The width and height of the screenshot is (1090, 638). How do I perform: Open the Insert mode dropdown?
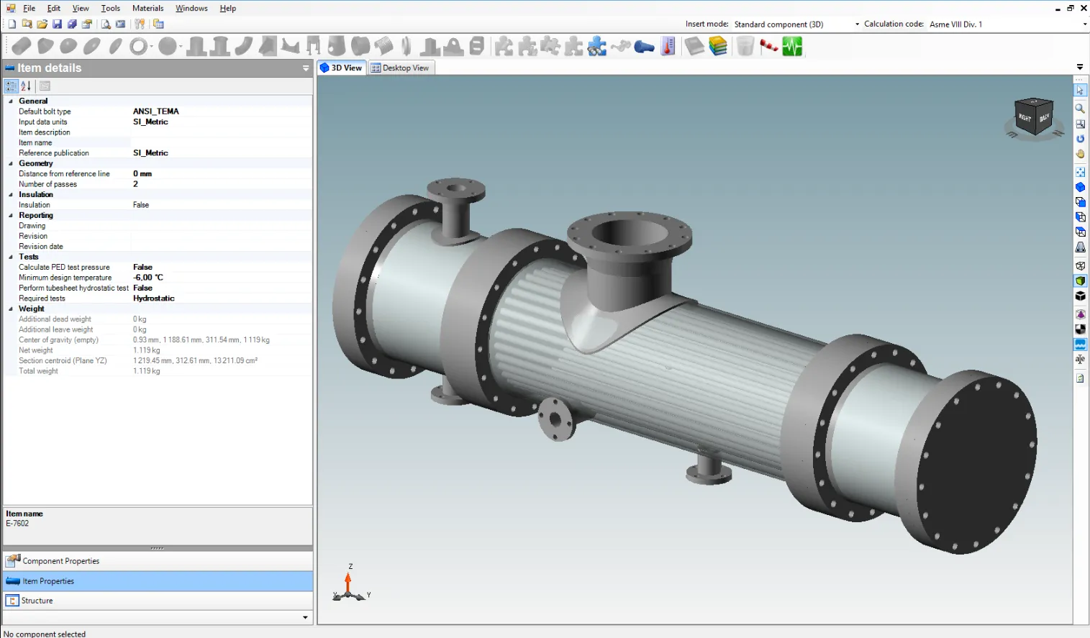pos(856,24)
